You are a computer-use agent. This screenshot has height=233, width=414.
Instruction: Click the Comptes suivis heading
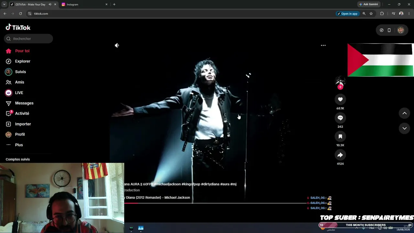click(x=18, y=159)
